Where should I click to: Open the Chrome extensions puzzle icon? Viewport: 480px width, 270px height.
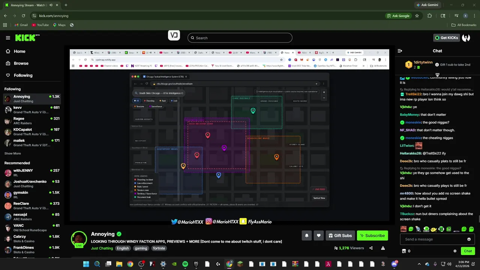pyautogui.click(x=430, y=16)
